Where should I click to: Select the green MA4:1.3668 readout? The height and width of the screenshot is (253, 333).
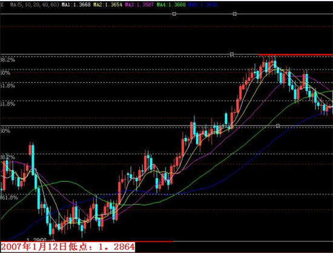pyautogui.click(x=171, y=5)
